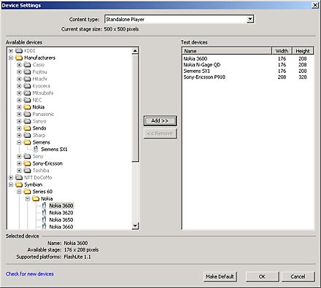The height and width of the screenshot is (288, 321).
Task: Click the NEC folder icon
Action: tap(28, 100)
